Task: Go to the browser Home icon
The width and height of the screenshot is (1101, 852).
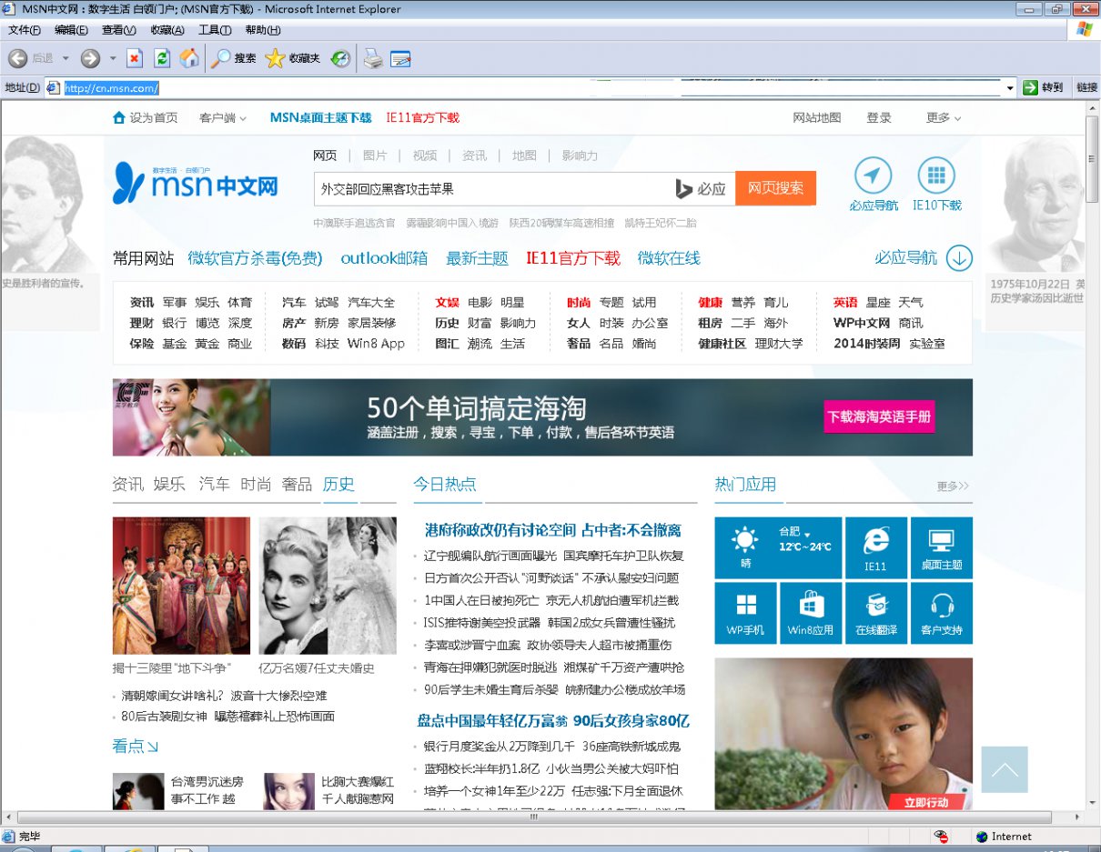Action: click(x=189, y=58)
